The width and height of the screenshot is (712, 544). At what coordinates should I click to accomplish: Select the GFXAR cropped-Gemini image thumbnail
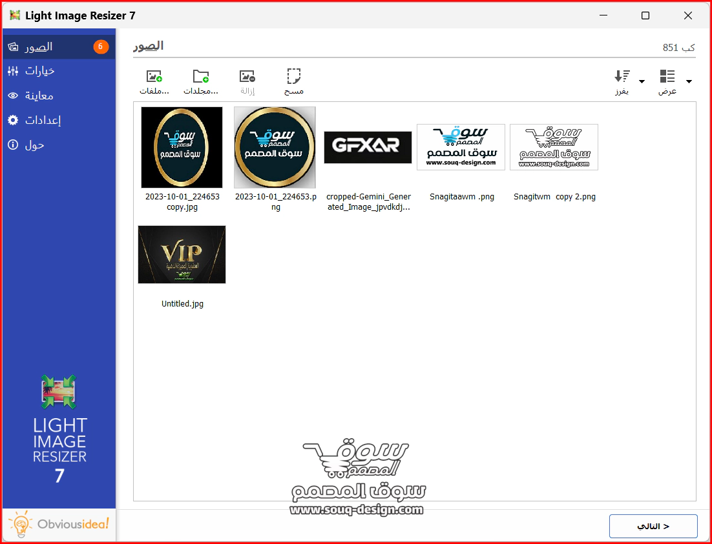click(x=368, y=148)
